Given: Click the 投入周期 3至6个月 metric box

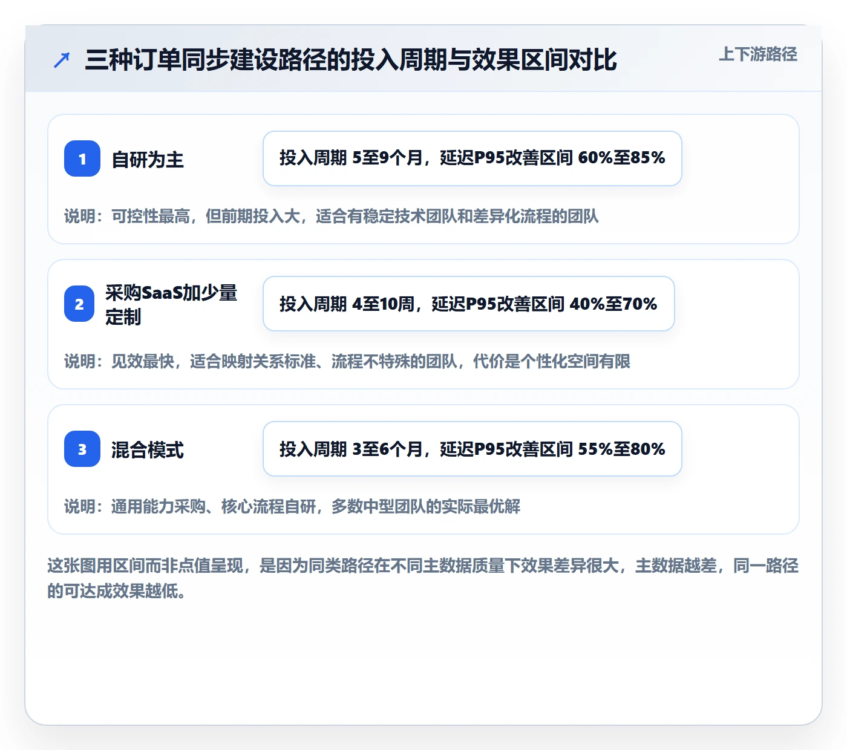Looking at the screenshot, I should click(x=473, y=449).
